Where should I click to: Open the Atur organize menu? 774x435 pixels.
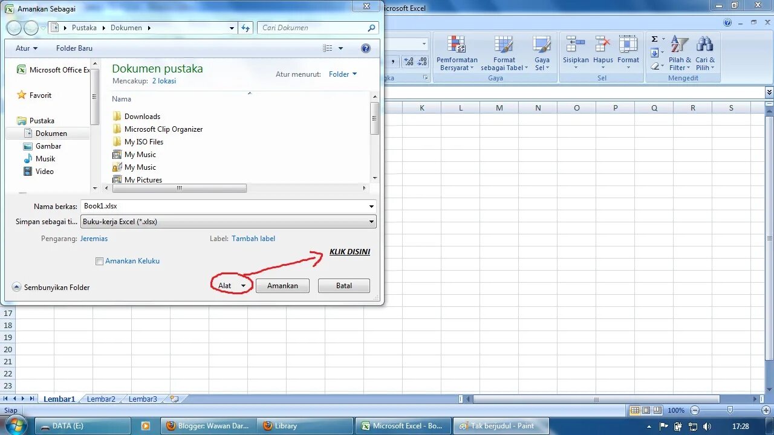click(x=27, y=48)
